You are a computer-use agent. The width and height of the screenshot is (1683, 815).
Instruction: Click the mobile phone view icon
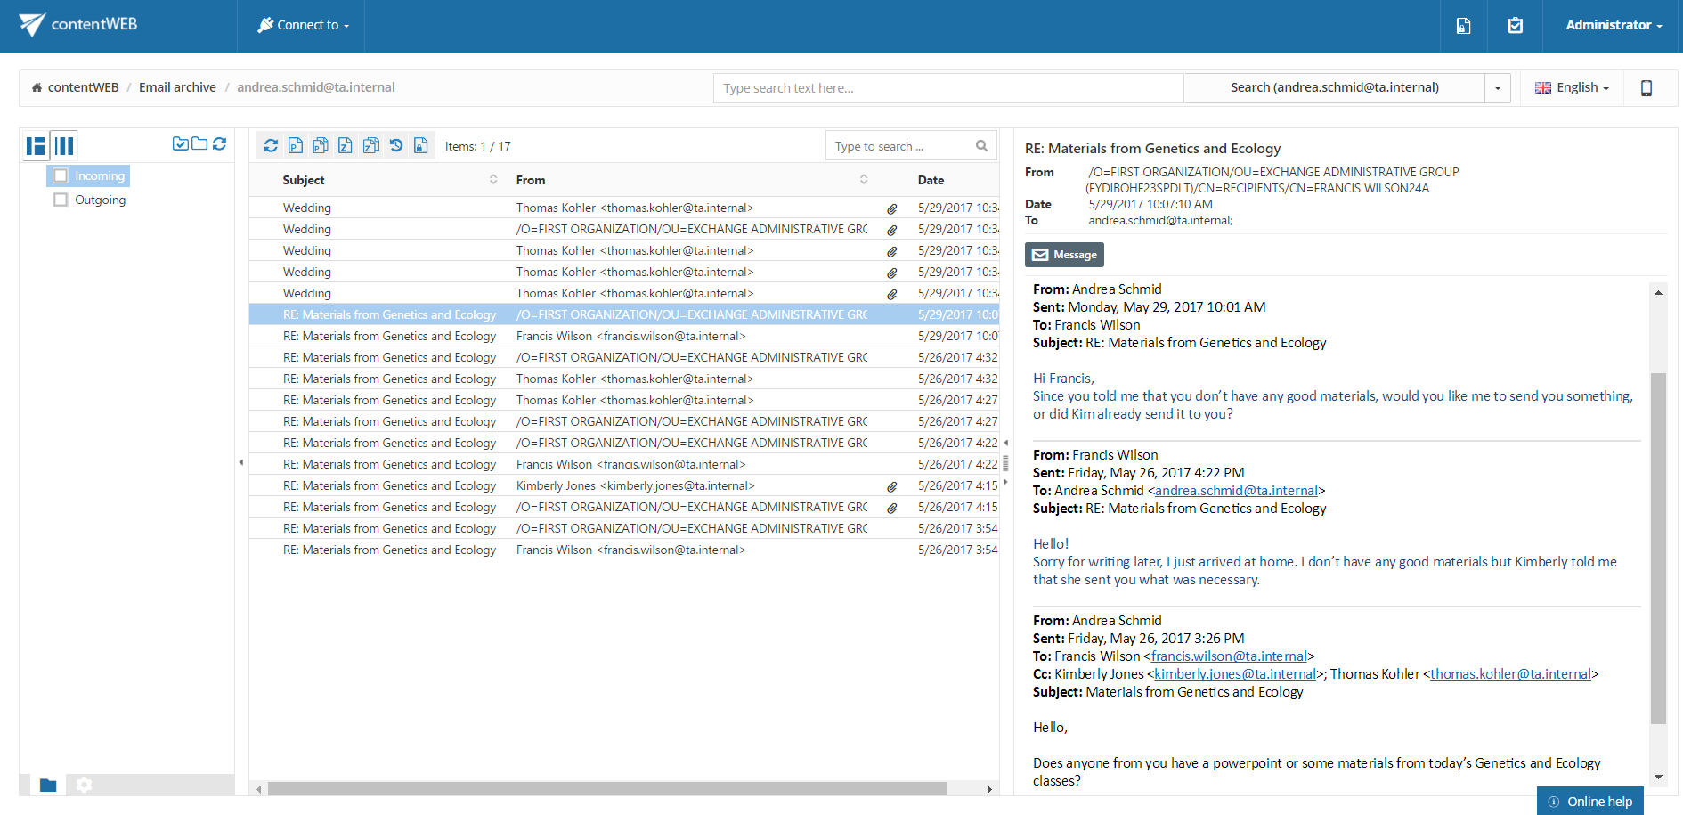tap(1646, 88)
